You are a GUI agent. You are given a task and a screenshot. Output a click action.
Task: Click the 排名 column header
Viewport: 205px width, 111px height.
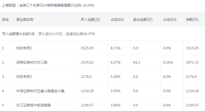click(5, 19)
